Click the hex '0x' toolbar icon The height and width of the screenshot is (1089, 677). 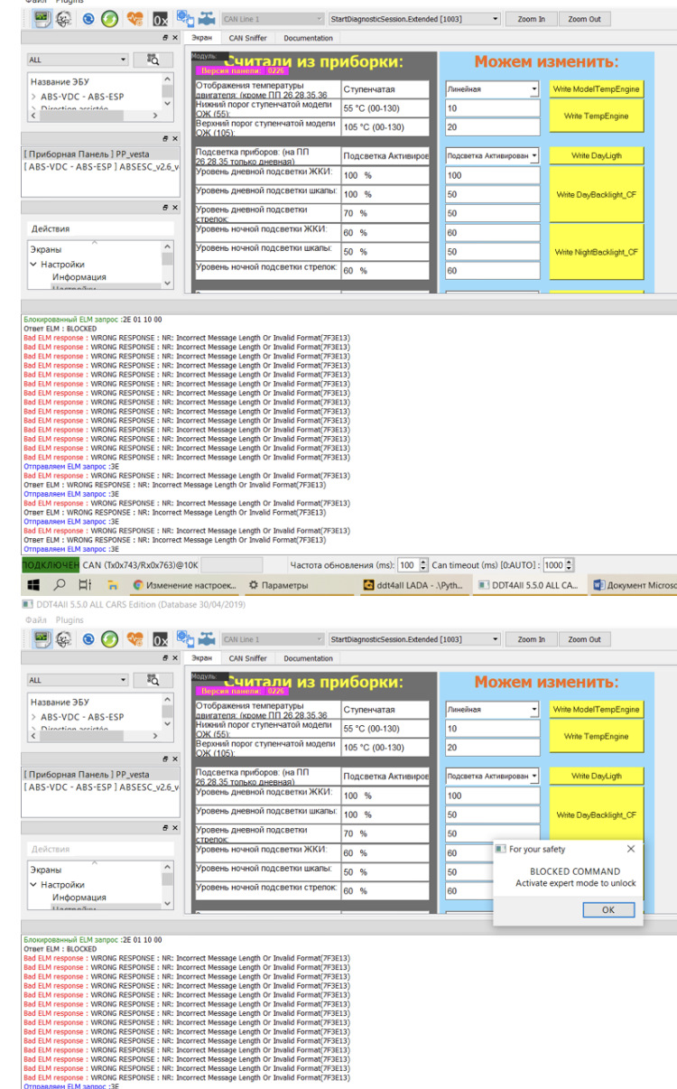tap(160, 19)
